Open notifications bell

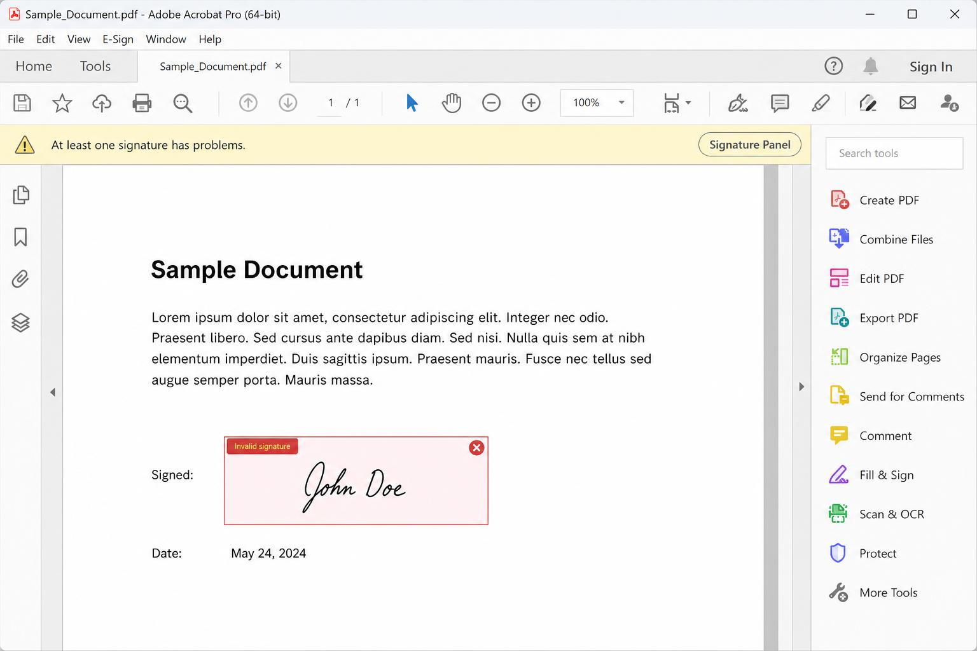[871, 66]
